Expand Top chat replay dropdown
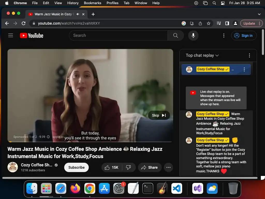The image size is (265, 199). pyautogui.click(x=202, y=55)
